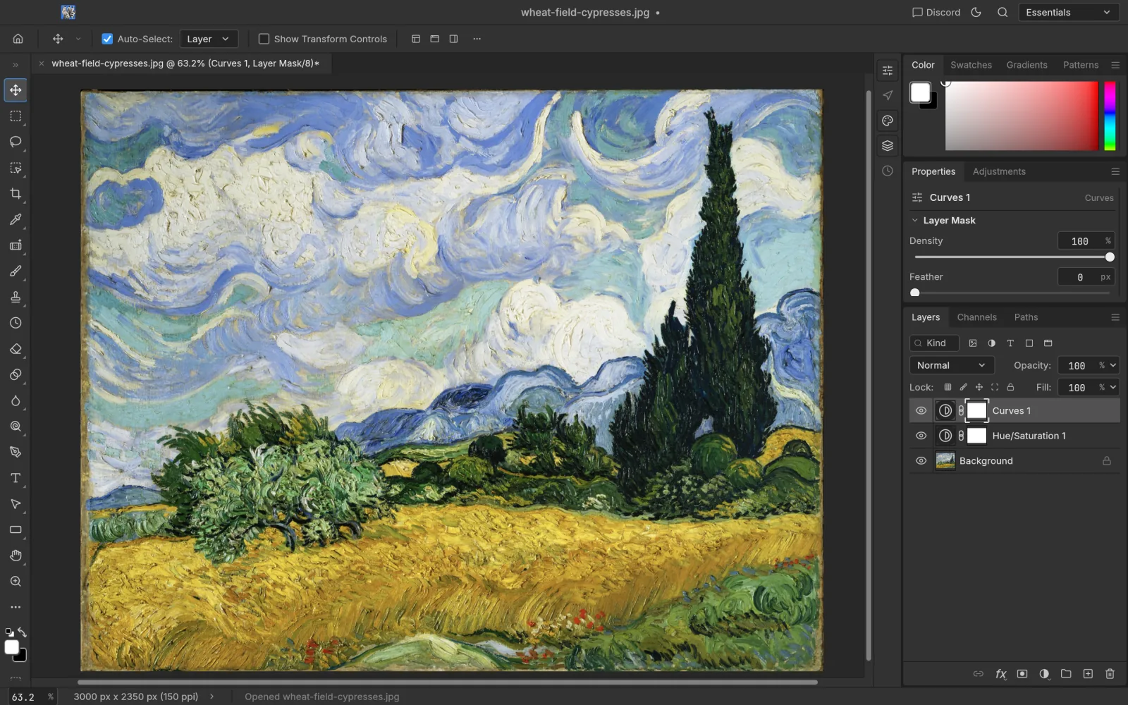Image resolution: width=1128 pixels, height=705 pixels.
Task: Open the Layers panel menu
Action: 1115,317
